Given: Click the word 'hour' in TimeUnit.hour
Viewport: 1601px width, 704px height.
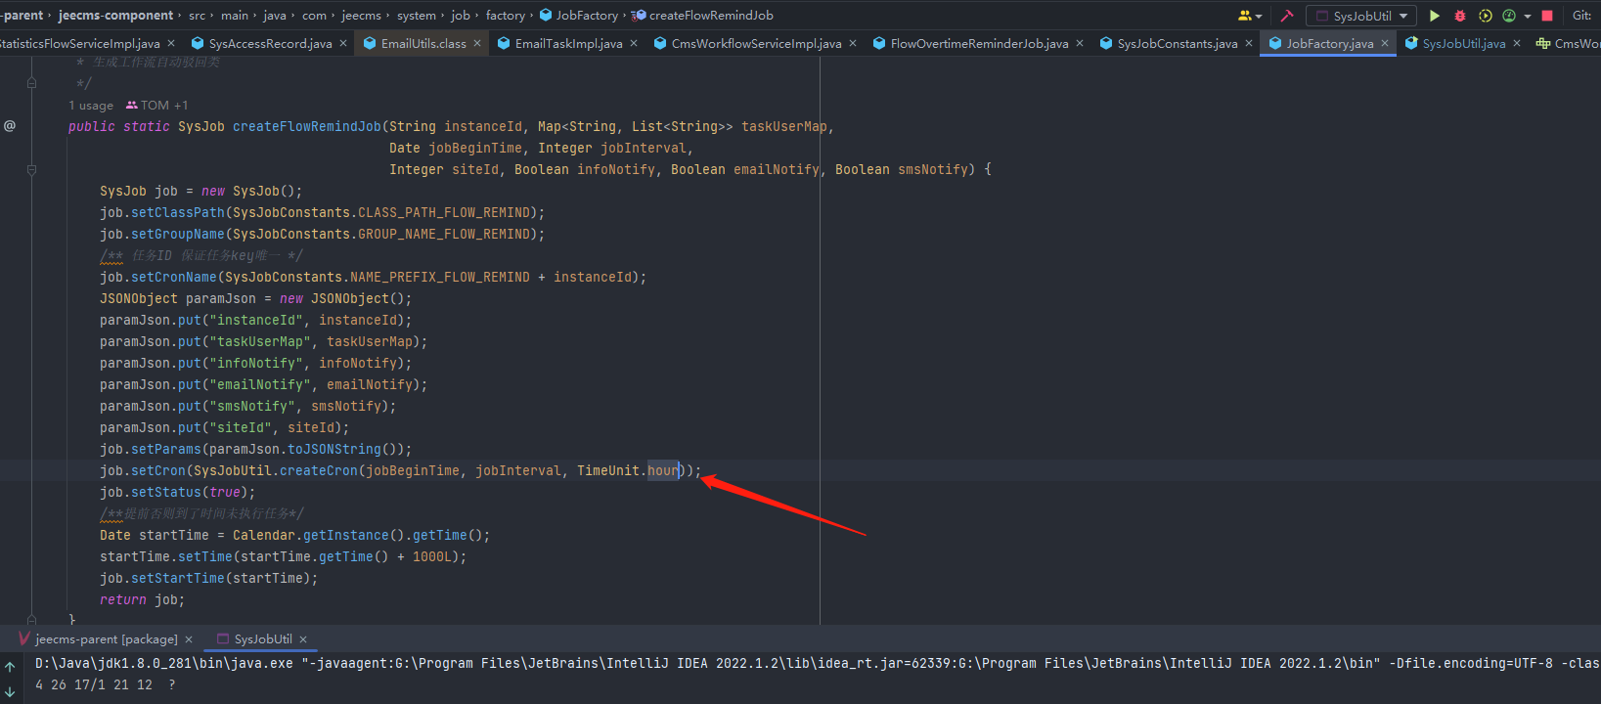Looking at the screenshot, I should (663, 471).
